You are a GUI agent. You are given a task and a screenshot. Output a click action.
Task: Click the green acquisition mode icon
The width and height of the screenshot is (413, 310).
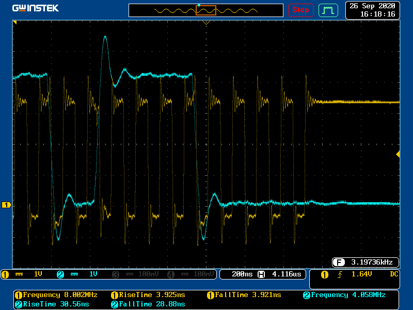(x=328, y=10)
